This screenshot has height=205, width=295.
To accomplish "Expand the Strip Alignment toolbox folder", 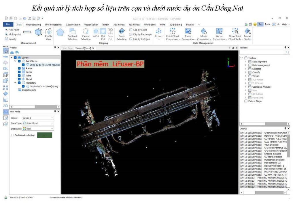I will (246, 61).
